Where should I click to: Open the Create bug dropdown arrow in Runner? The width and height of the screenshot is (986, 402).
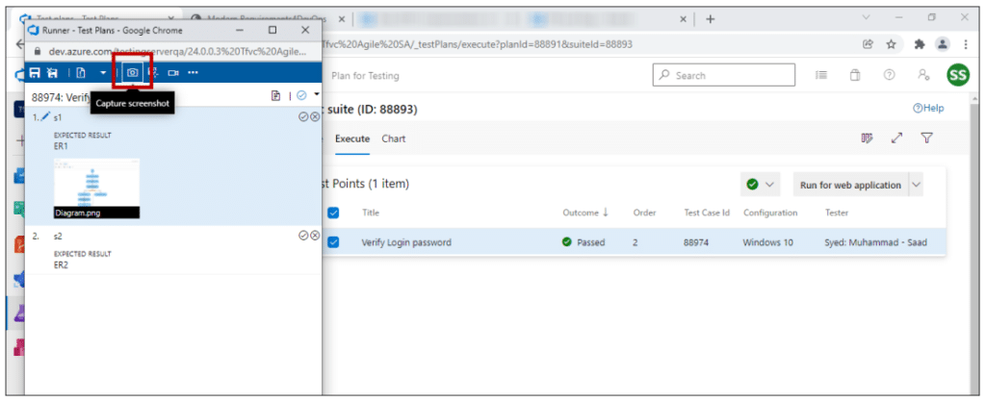pos(103,73)
